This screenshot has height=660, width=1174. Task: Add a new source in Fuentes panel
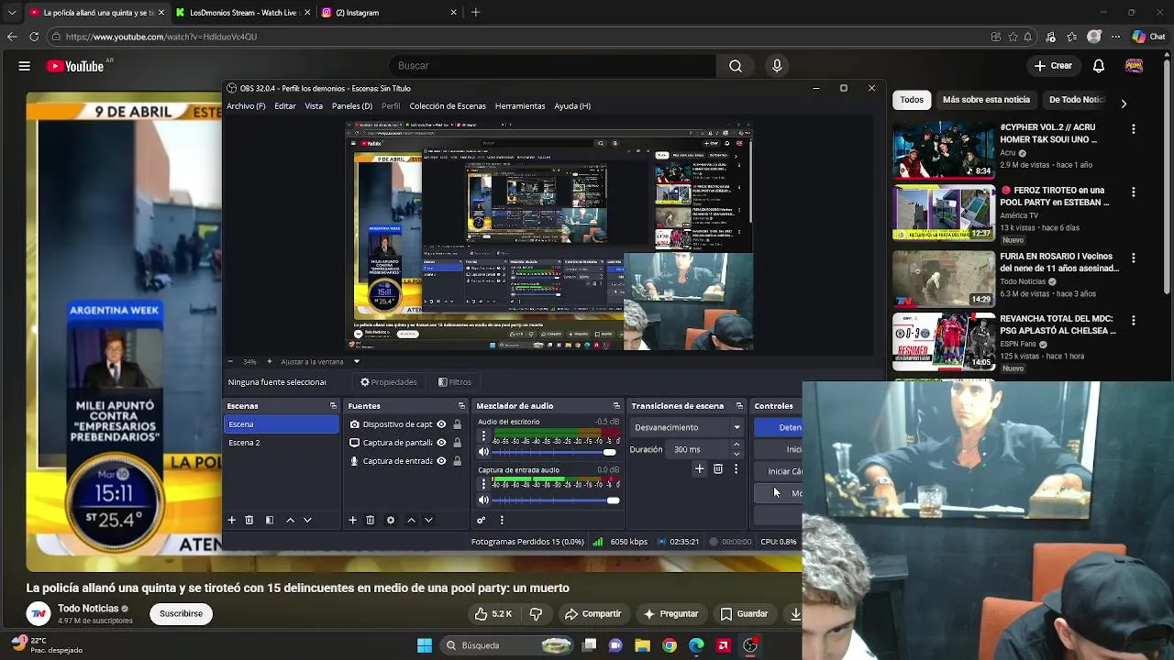coord(352,520)
